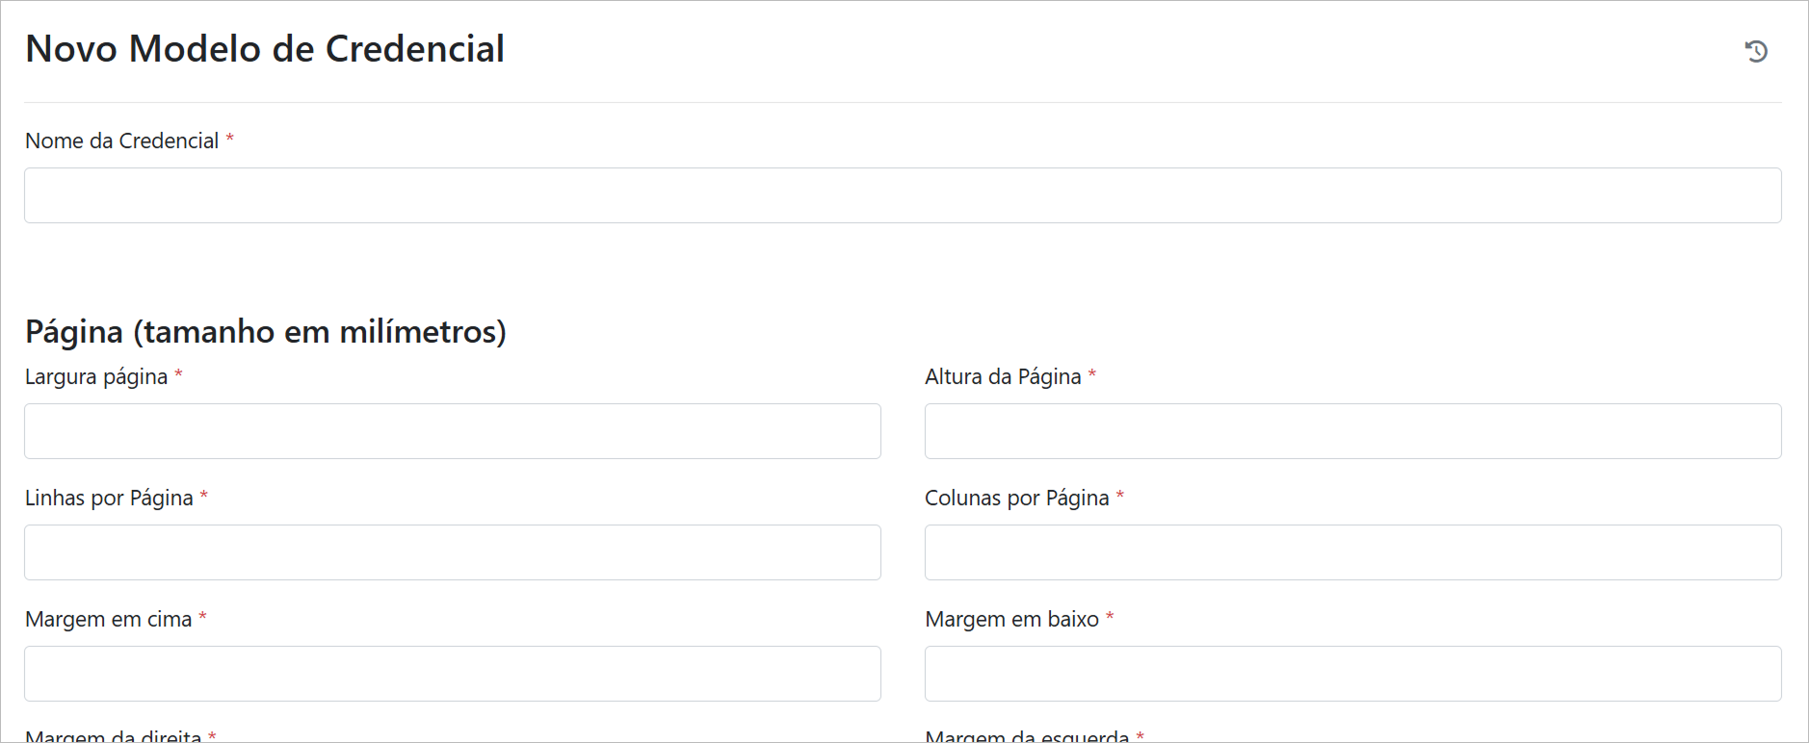Click the Nome da Credencial label
Image resolution: width=1809 pixels, height=743 pixels.
(x=122, y=141)
